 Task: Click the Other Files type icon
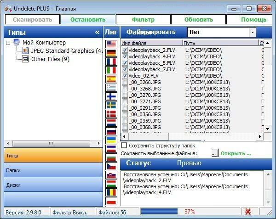pyautogui.click(x=25, y=59)
